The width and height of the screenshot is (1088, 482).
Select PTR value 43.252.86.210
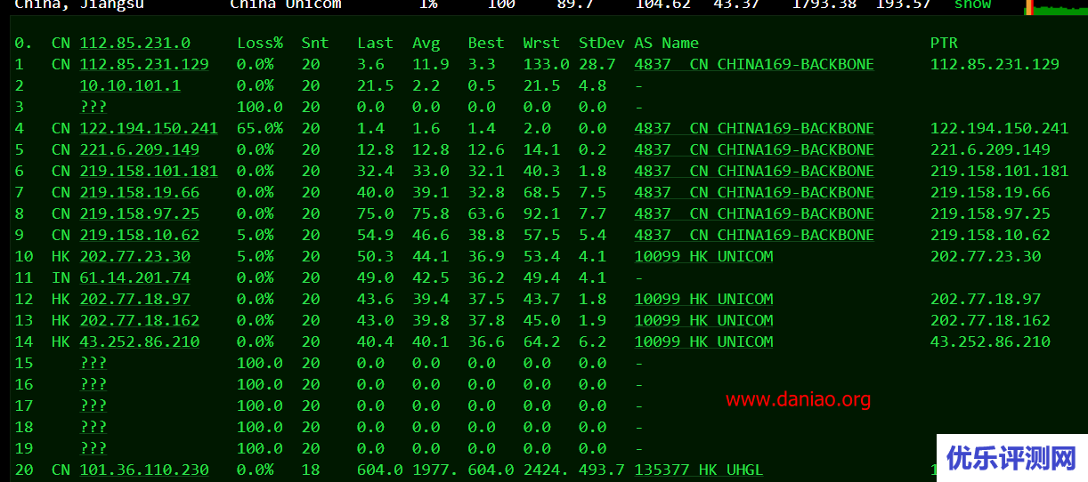tap(991, 341)
